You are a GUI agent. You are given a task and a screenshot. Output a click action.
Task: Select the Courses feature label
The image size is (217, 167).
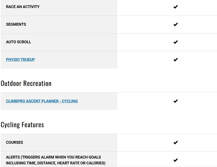point(14,142)
